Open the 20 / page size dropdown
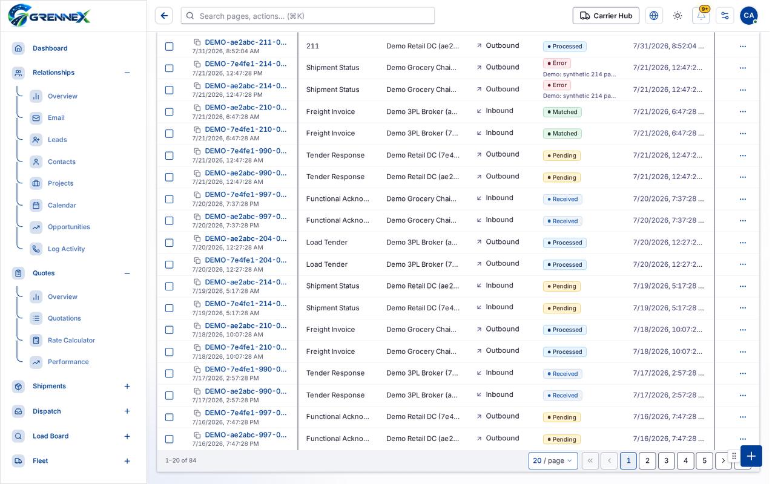The width and height of the screenshot is (775, 484). point(553,461)
